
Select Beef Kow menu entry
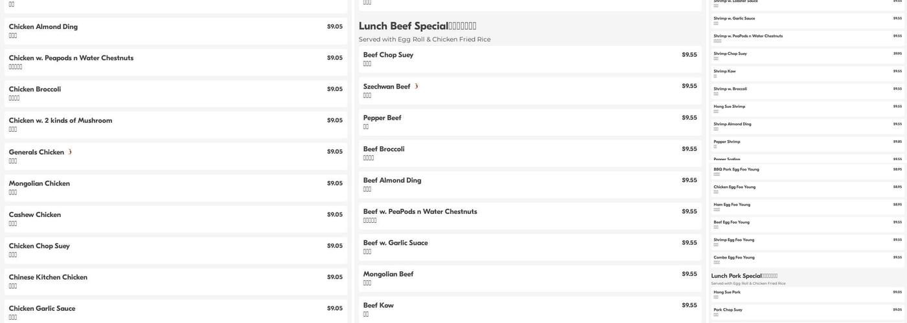(x=378, y=306)
